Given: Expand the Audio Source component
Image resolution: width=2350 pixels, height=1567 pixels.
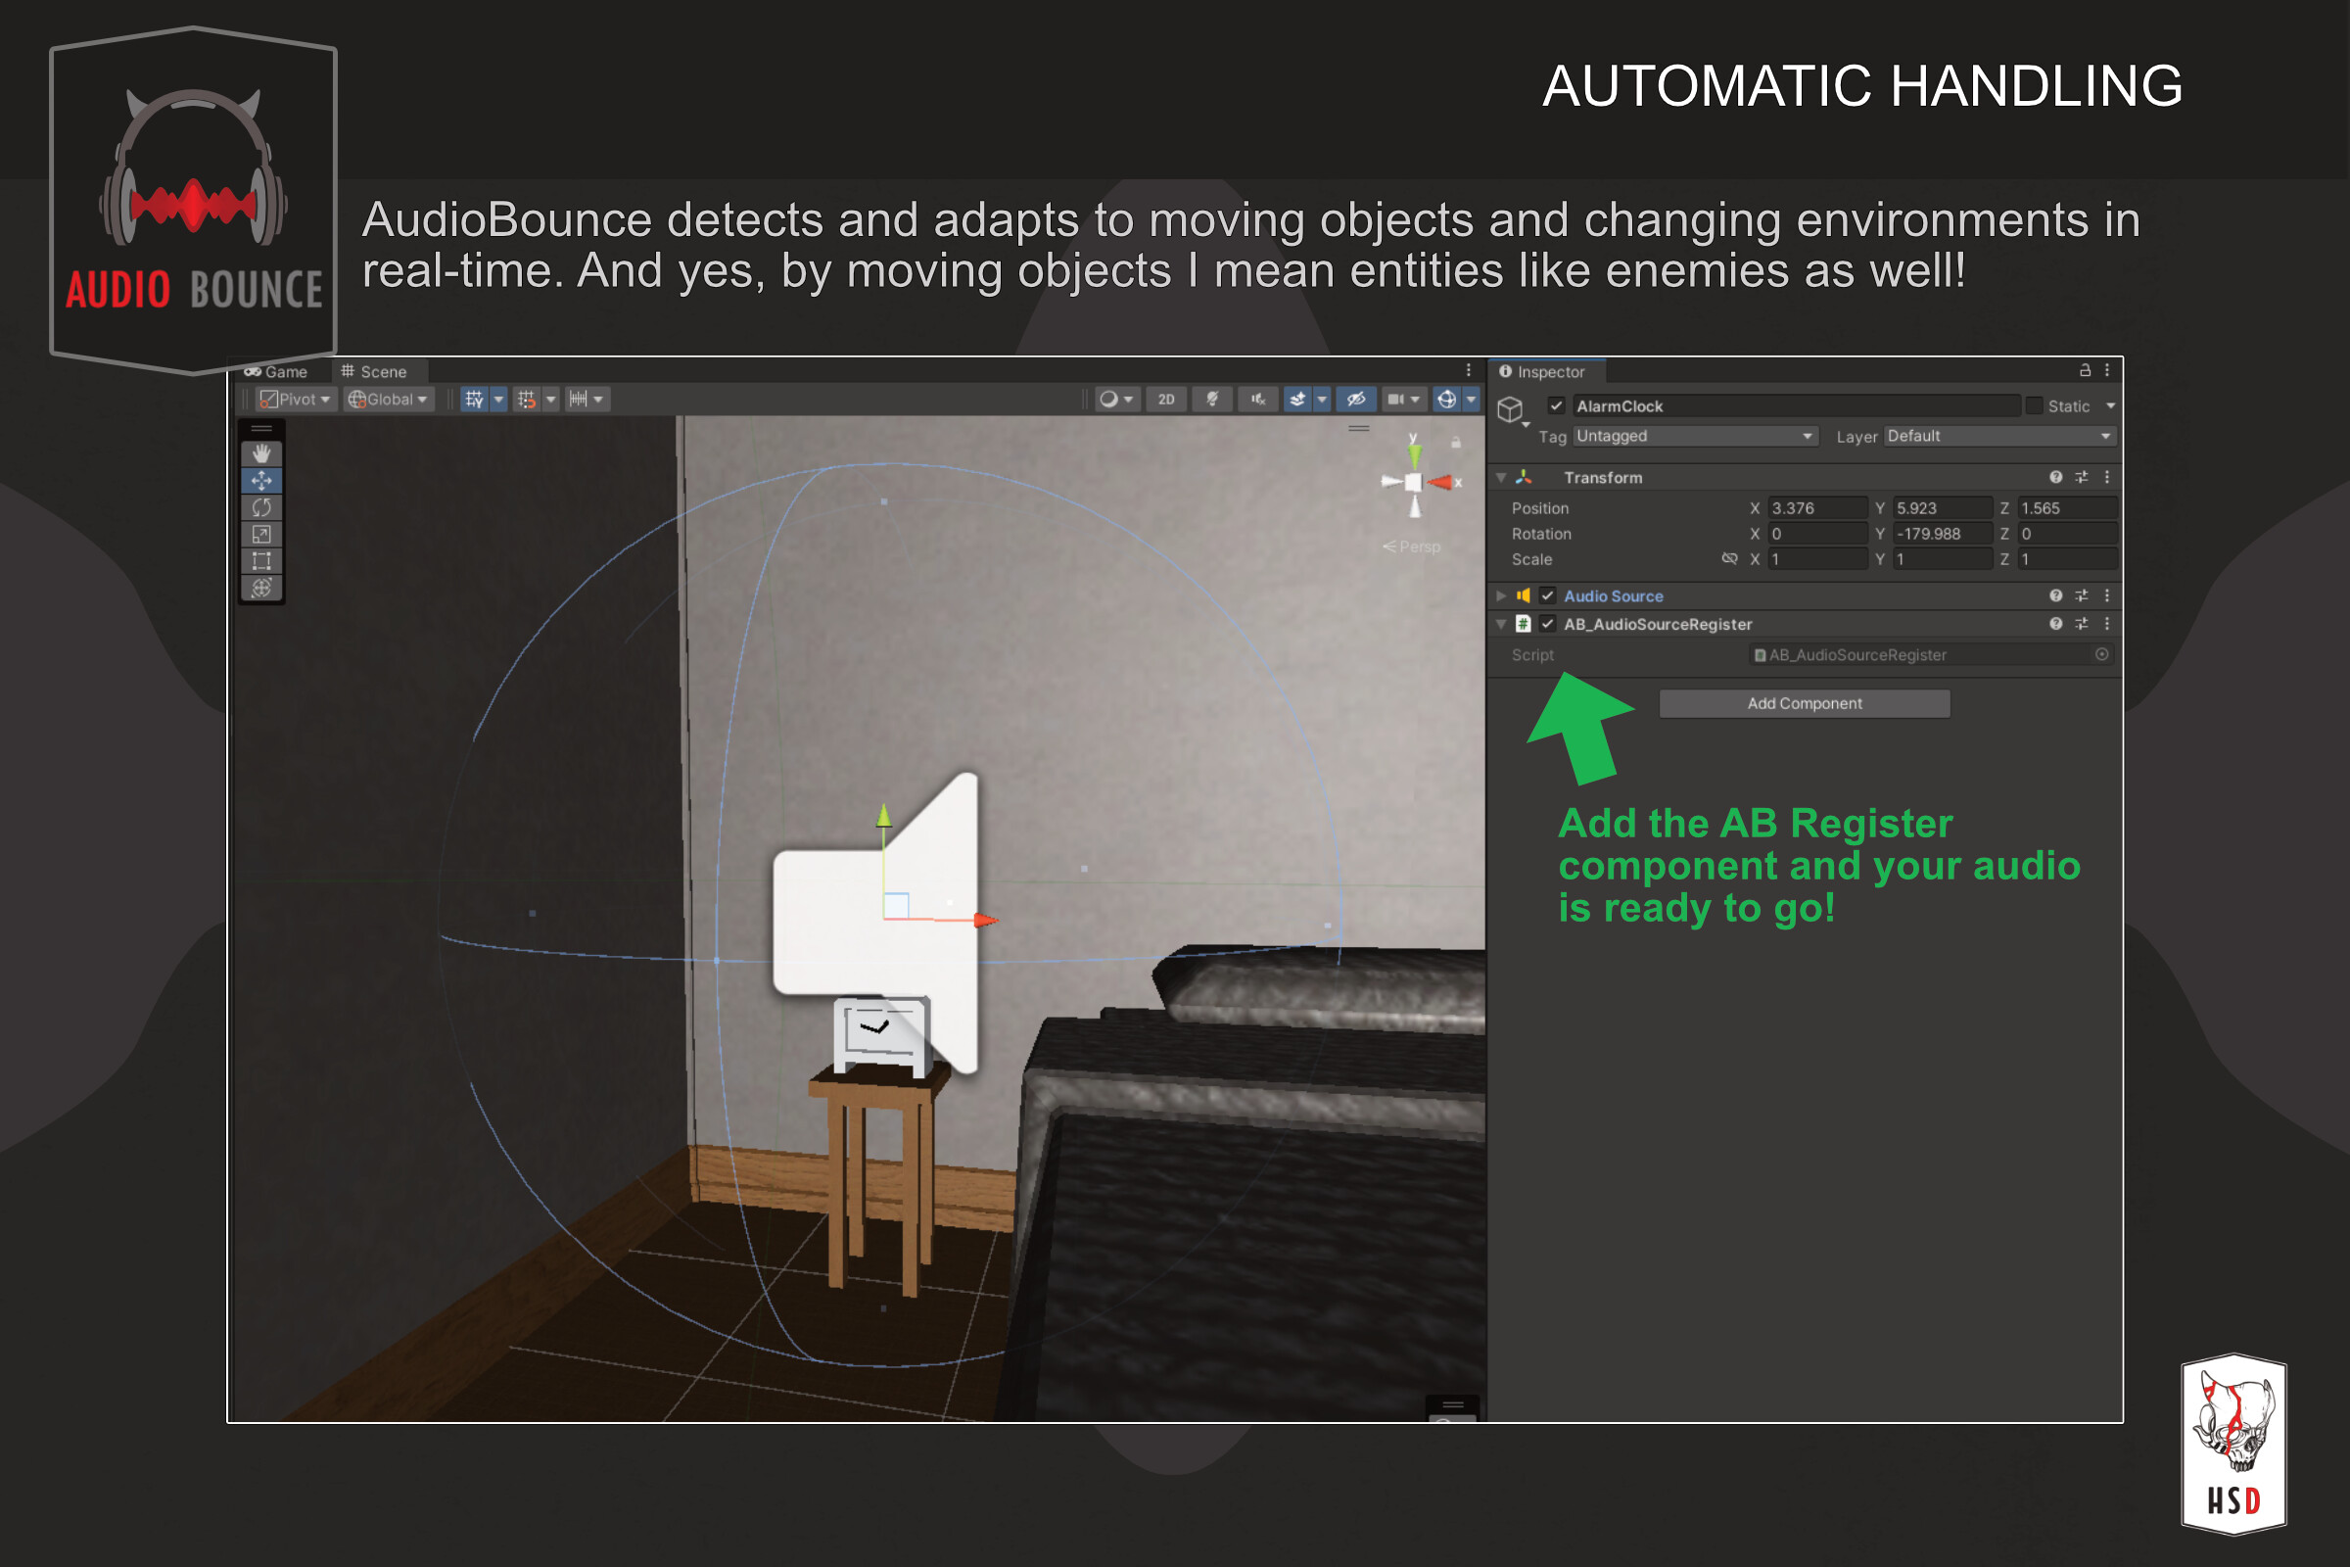Looking at the screenshot, I should click(1502, 595).
